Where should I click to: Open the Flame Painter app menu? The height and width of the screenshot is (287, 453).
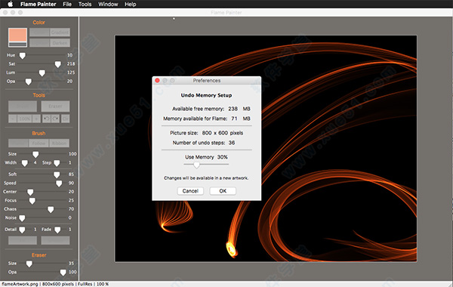(x=39, y=4)
